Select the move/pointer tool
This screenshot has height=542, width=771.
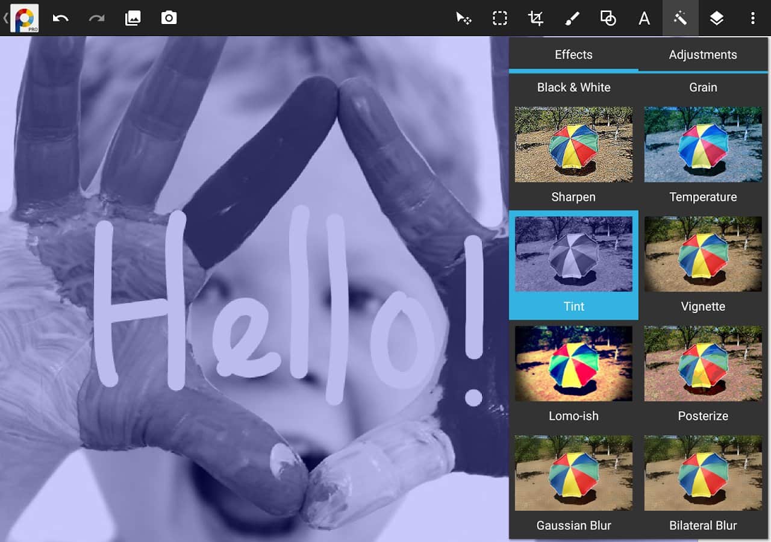(463, 18)
